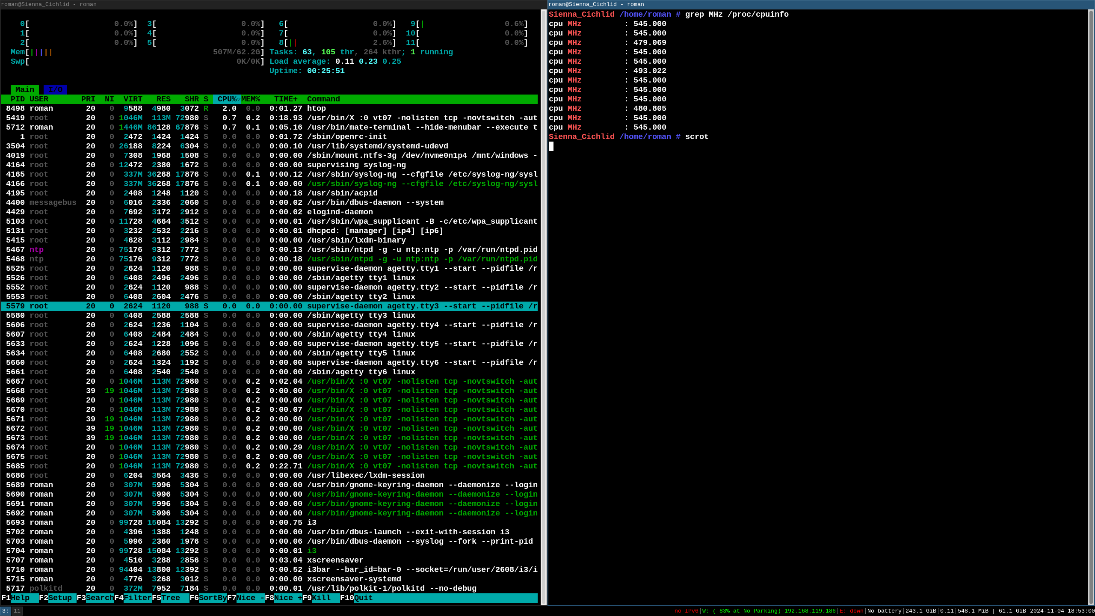Image resolution: width=1095 pixels, height=616 pixels.
Task: Sort by the TIME+ column header
Action: [x=286, y=99]
